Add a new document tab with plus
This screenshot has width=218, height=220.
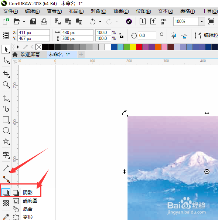coord(81,54)
